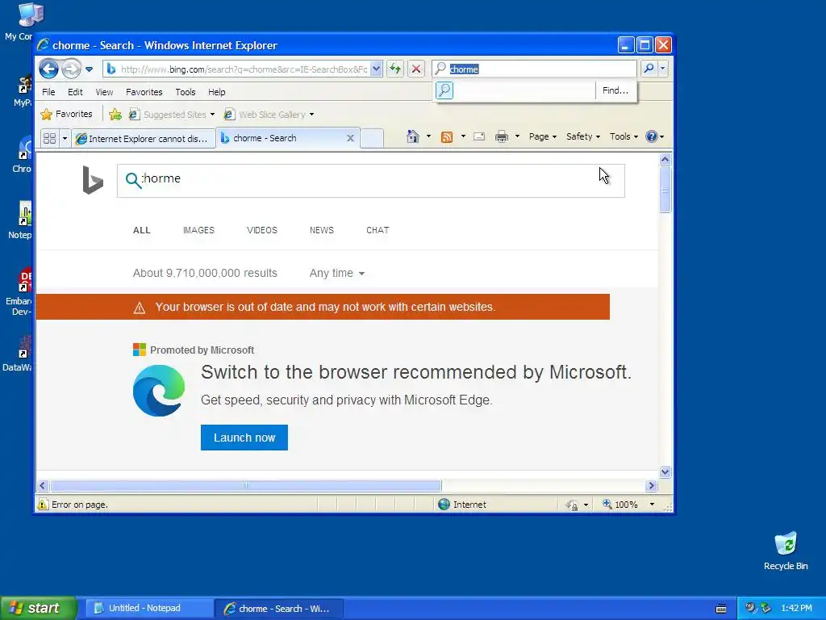Go back with the Back arrow button

[48, 69]
